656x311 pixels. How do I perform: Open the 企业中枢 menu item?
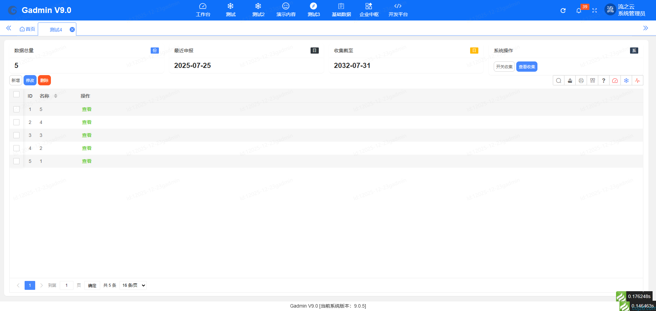coord(369,10)
